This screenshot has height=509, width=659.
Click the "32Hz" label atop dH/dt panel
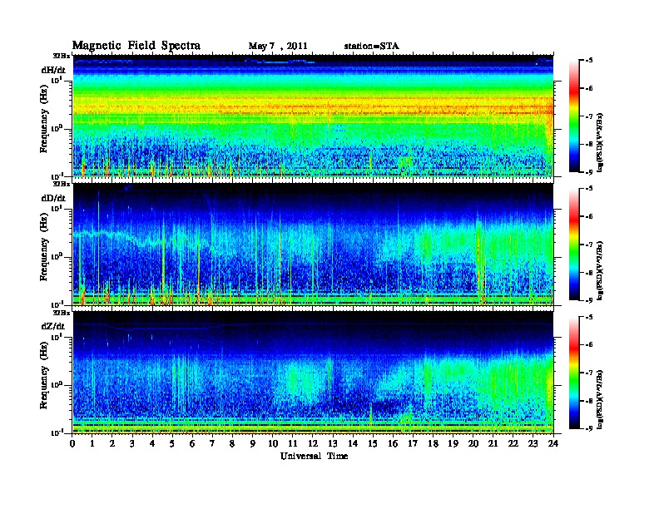(62, 56)
